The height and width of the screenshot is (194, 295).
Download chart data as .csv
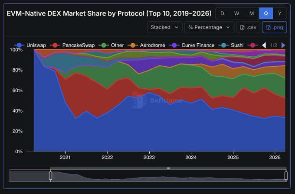(248, 27)
